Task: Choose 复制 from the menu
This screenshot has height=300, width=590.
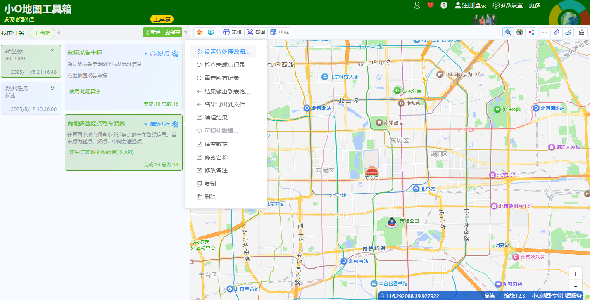Action: pyautogui.click(x=223, y=184)
